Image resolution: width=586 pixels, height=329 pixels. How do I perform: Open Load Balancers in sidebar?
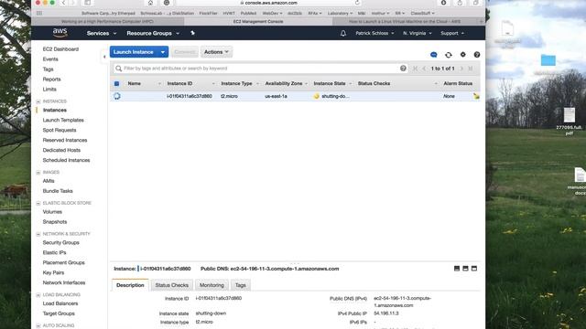60,303
